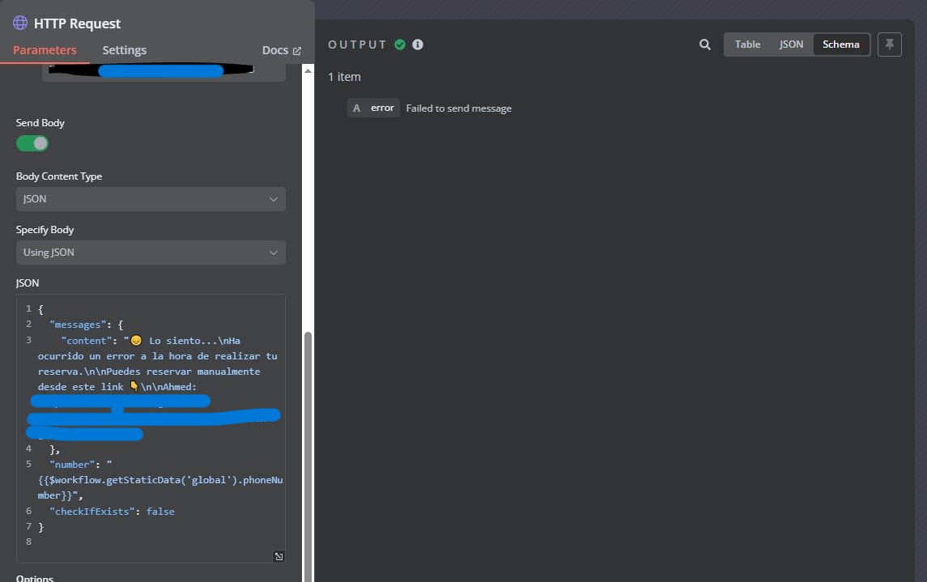Screen dimensions: 927x582
Task: Open the Body Content Type dropdown
Action: click(x=151, y=199)
